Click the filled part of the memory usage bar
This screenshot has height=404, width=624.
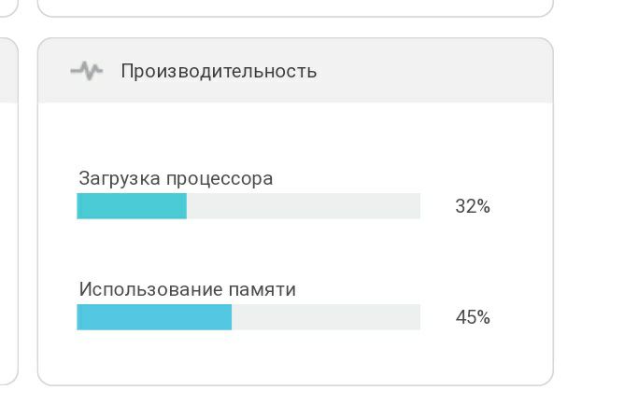click(x=154, y=317)
